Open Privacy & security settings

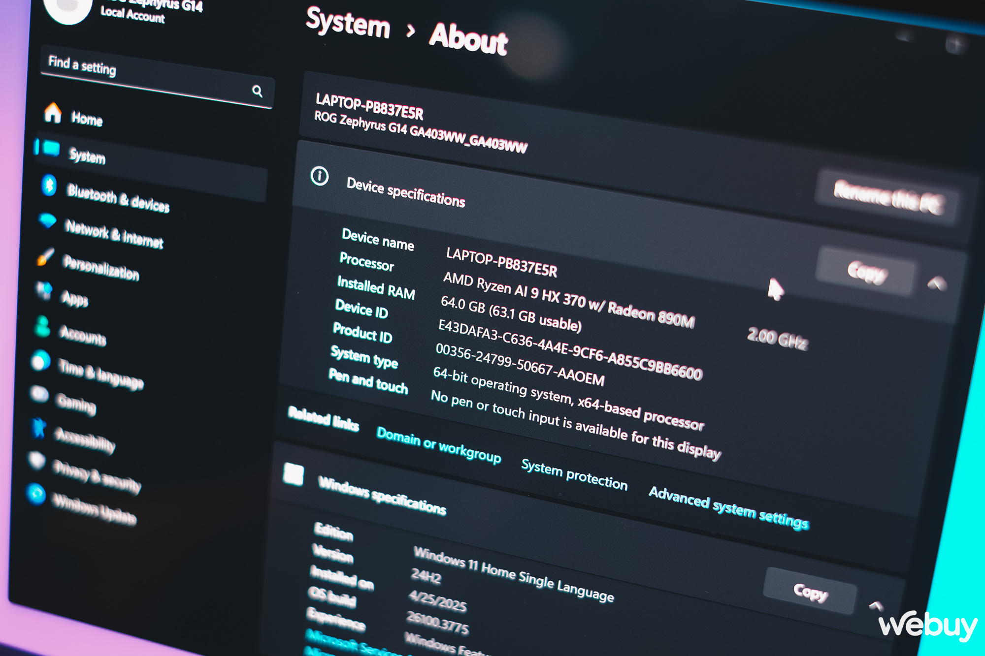(x=97, y=476)
